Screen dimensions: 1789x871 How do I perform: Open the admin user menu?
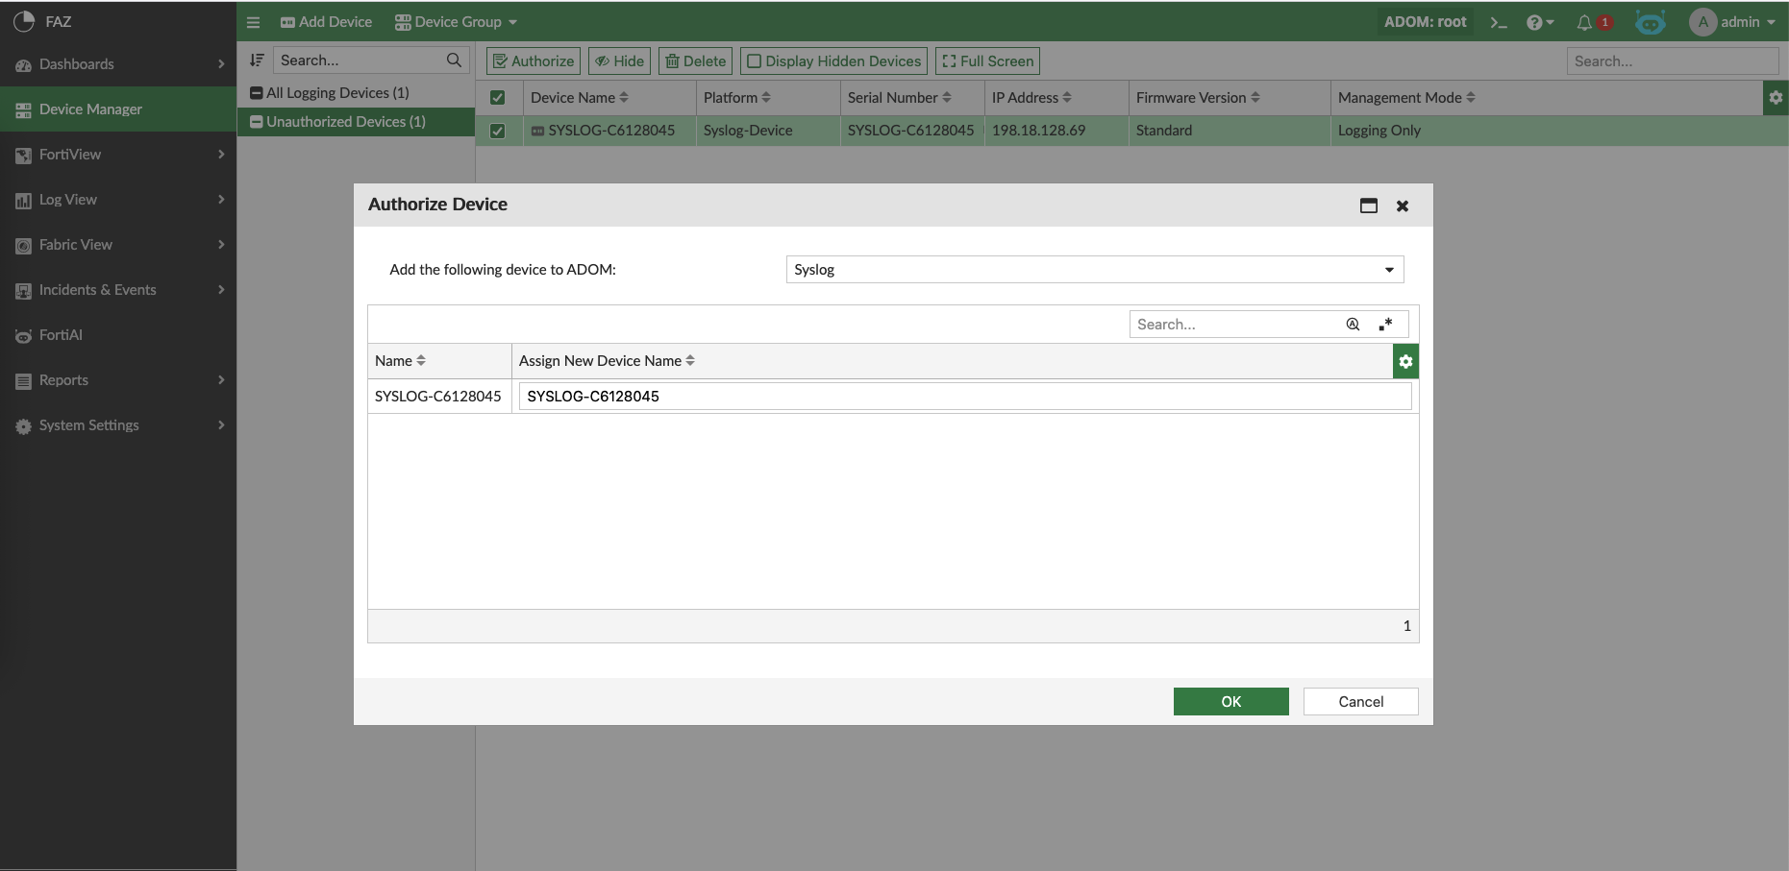(1733, 22)
